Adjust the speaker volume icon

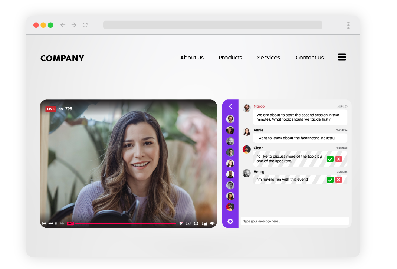click(x=212, y=223)
